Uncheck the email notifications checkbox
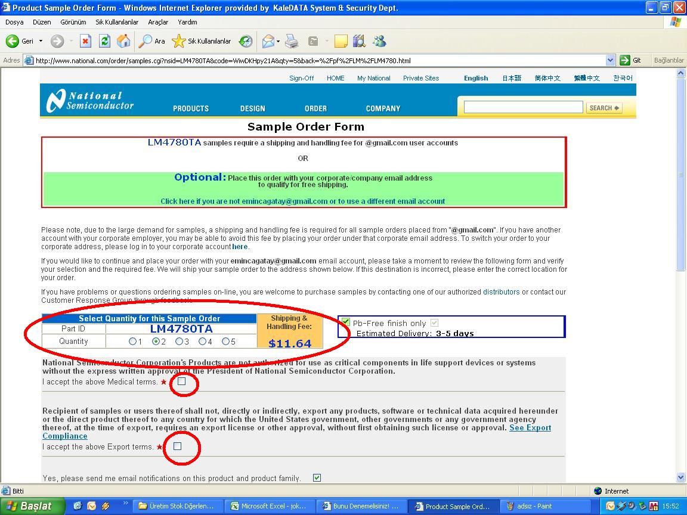The image size is (687, 515). [x=317, y=477]
